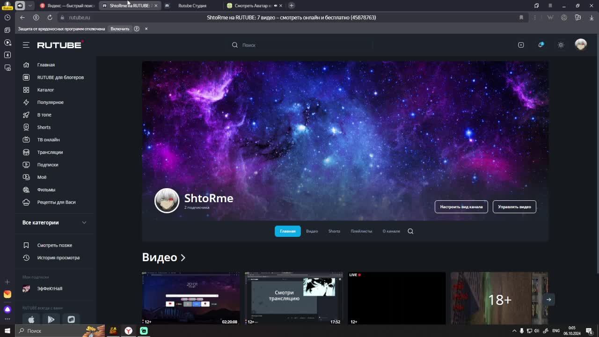Open Yandex Browser from the taskbar
Screen dimensions: 599x337
[x=128, y=331]
